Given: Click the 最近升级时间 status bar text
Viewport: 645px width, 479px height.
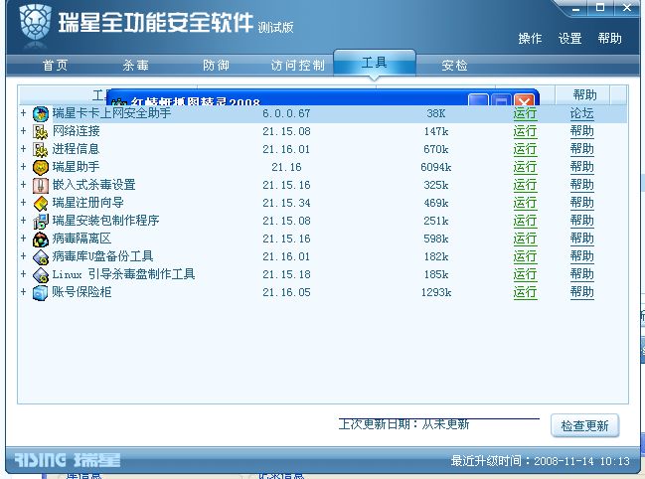Looking at the screenshot, I should tap(540, 461).
